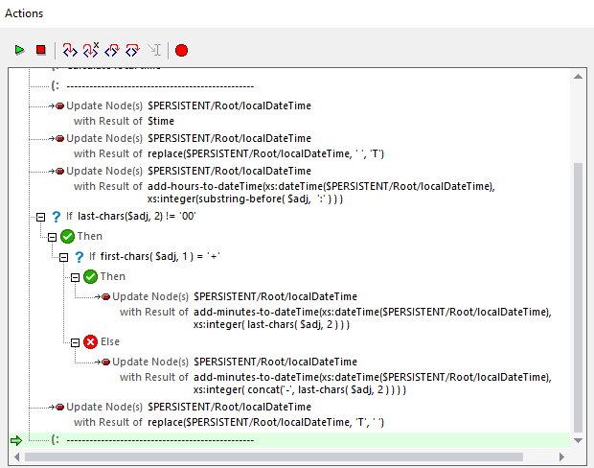
Task: Click the Step Out toolbar icon
Action: 112,50
